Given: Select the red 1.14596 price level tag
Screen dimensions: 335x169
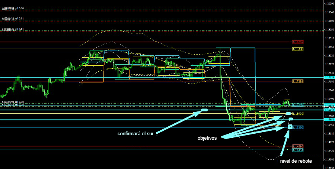Looking at the screenshot, I should (x=298, y=146).
